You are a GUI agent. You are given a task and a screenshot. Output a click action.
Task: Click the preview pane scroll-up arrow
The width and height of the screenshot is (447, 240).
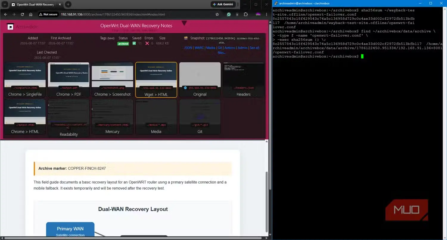coord(267,141)
